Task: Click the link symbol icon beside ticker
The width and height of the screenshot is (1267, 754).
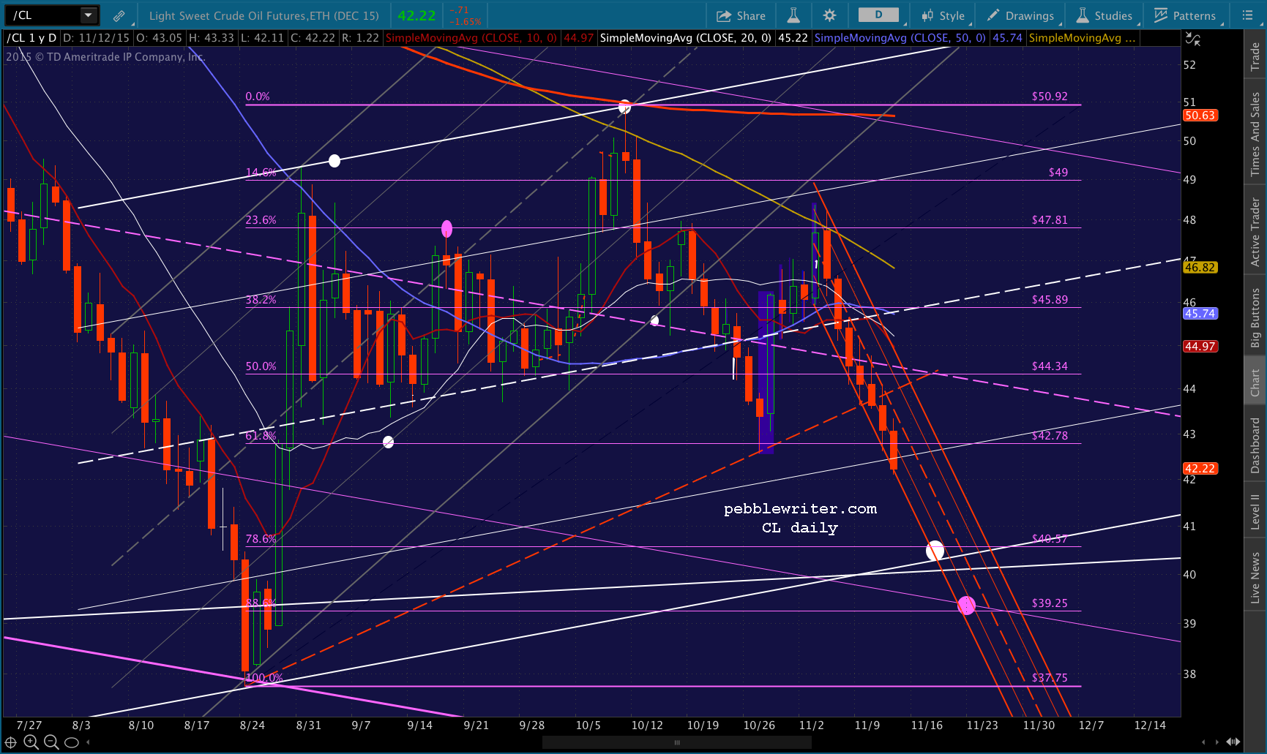Action: coord(119,15)
